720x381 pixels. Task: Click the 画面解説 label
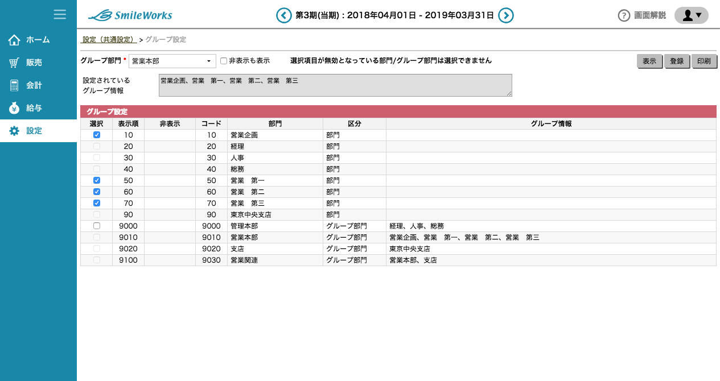(x=650, y=15)
